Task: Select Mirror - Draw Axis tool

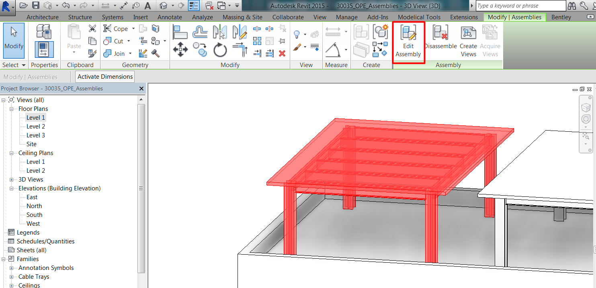Action: click(240, 32)
